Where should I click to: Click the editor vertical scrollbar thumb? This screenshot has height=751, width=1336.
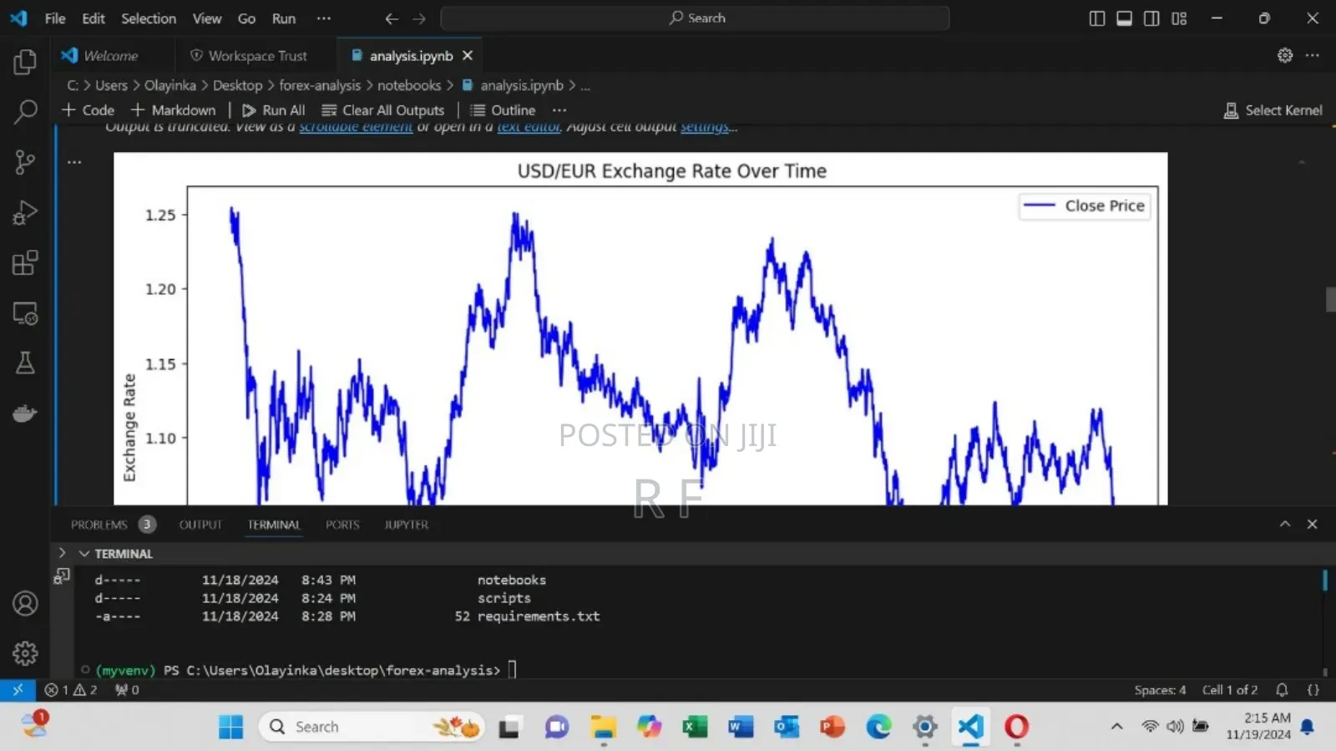[x=1330, y=299]
